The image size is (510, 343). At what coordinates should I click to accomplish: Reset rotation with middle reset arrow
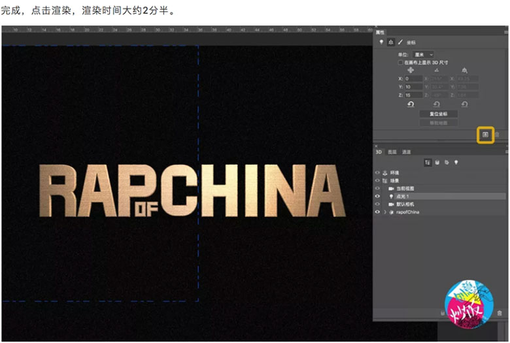point(437,105)
